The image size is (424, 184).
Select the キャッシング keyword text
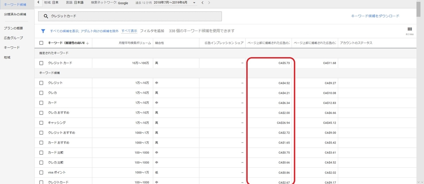[x=57, y=123]
